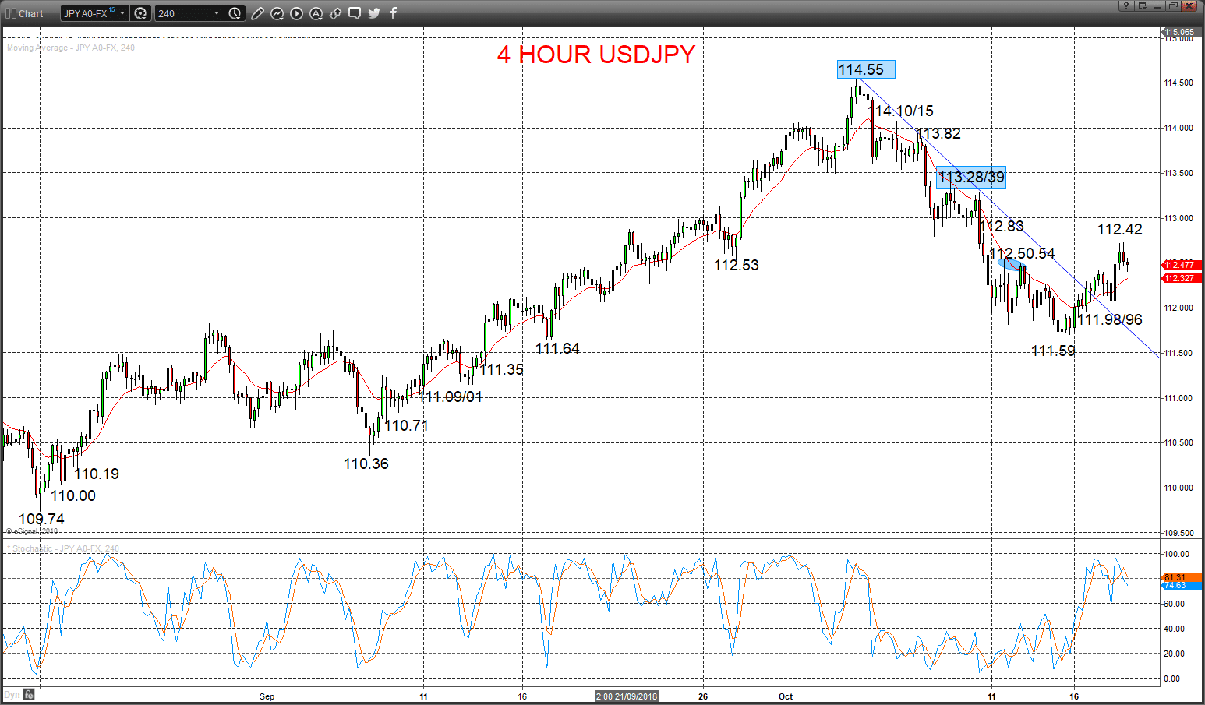
Task: Click the 112.53 price label
Action: (736, 265)
